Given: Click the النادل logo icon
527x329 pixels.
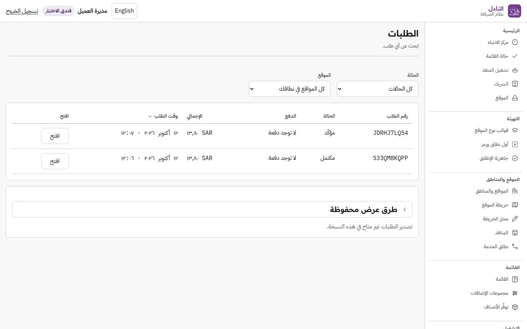Looking at the screenshot, I should pyautogui.click(x=515, y=11).
